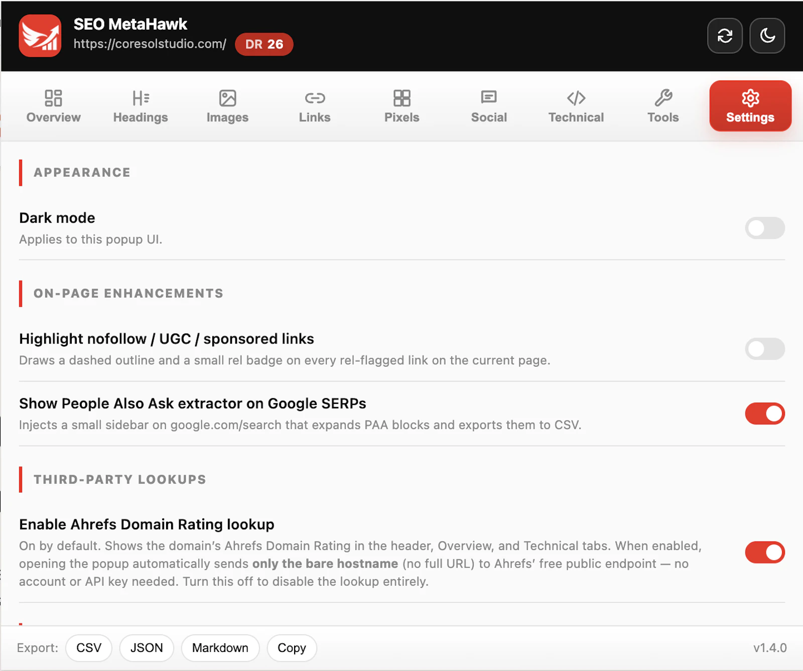Click the 'Dark mode' setting label
The image size is (803, 671).
pyautogui.click(x=57, y=218)
